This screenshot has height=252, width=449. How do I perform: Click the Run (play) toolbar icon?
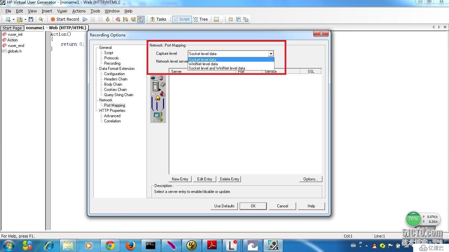(x=85, y=19)
